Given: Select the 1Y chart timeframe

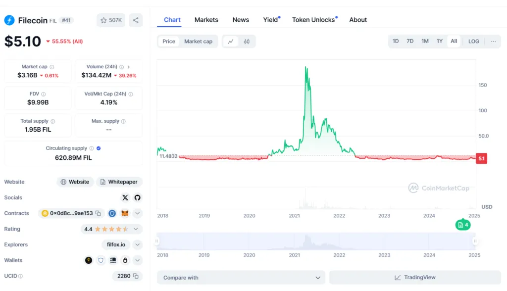Looking at the screenshot, I should (439, 41).
